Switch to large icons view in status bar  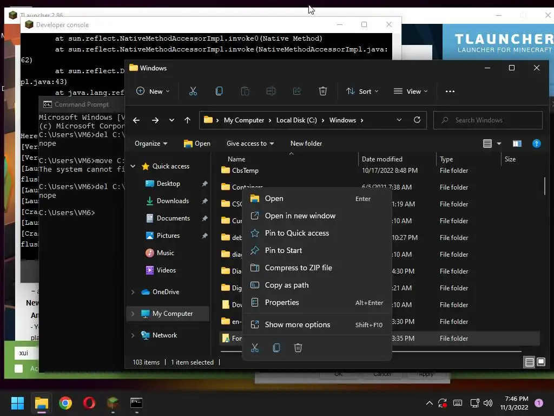point(541,362)
